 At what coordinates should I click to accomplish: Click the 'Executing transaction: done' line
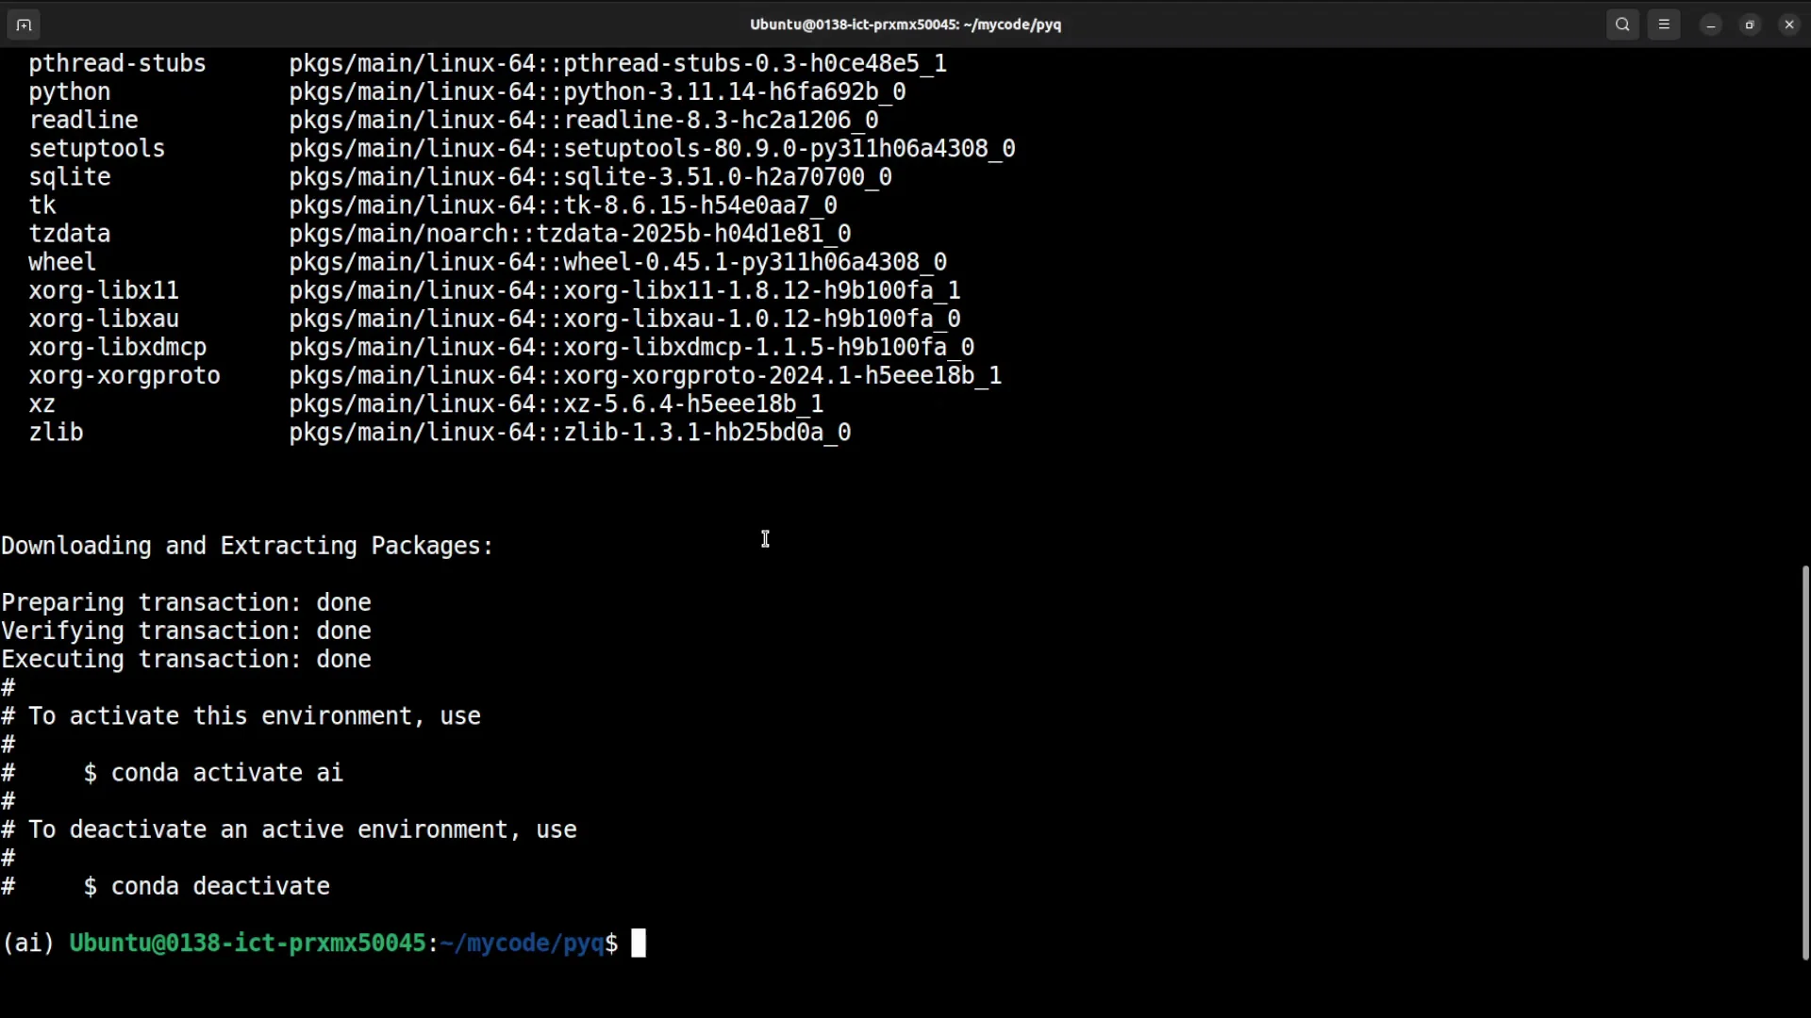click(x=186, y=659)
